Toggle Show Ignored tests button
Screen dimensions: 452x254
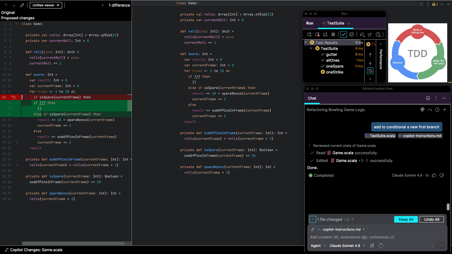pos(352,34)
